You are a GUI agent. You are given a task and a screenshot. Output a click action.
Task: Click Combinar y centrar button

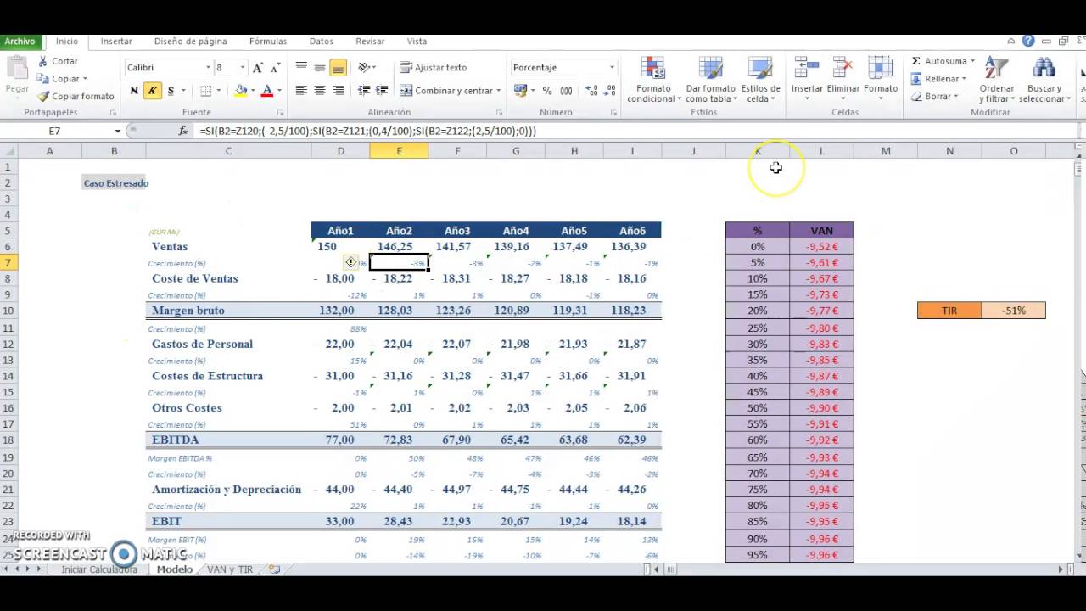(446, 91)
